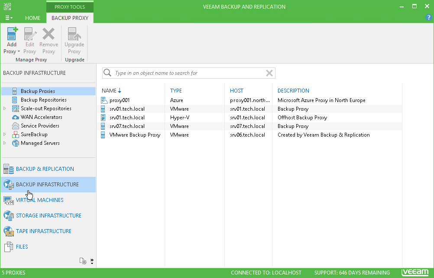Expand the SureBackup node

click(x=4, y=134)
